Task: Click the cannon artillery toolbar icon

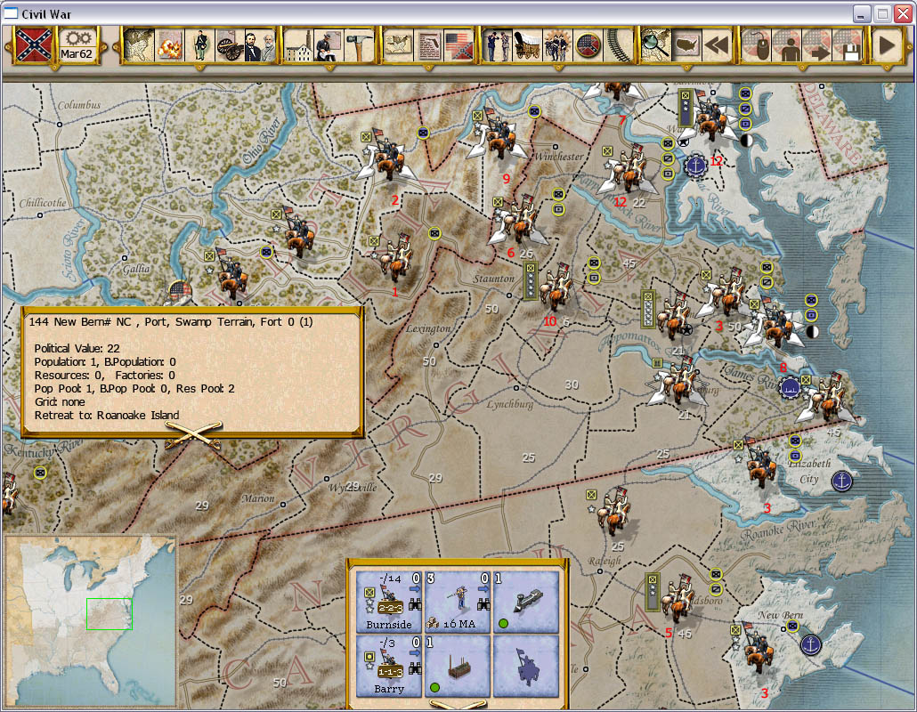Action: tap(230, 45)
